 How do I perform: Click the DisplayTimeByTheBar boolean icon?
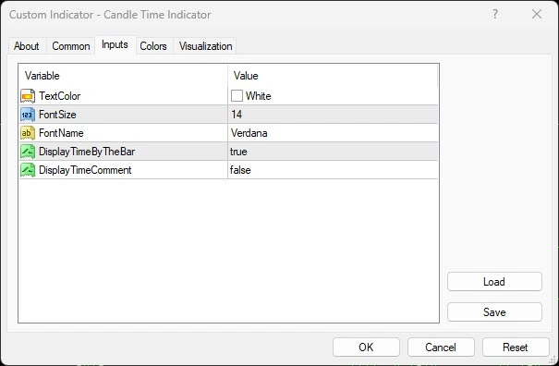pyautogui.click(x=28, y=152)
